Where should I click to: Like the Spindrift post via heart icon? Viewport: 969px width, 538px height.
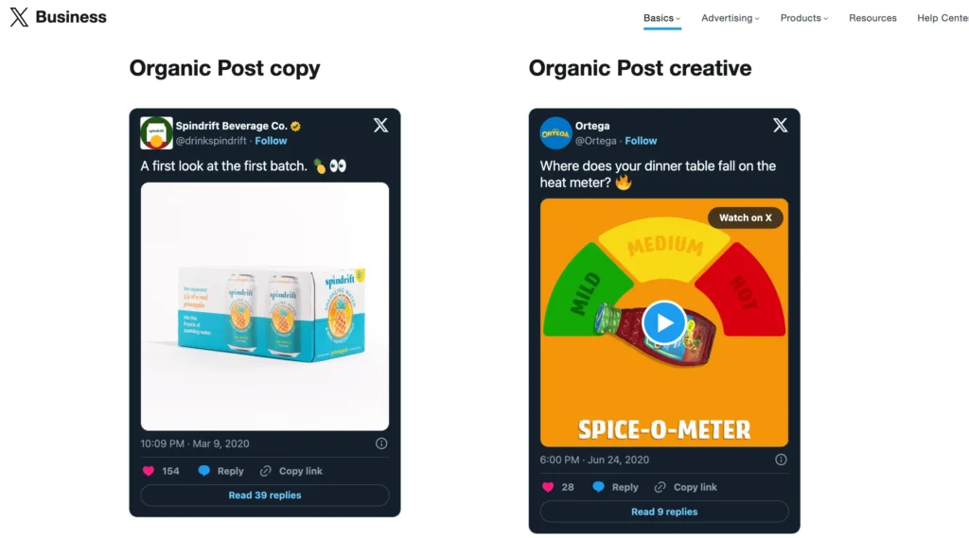pos(149,471)
